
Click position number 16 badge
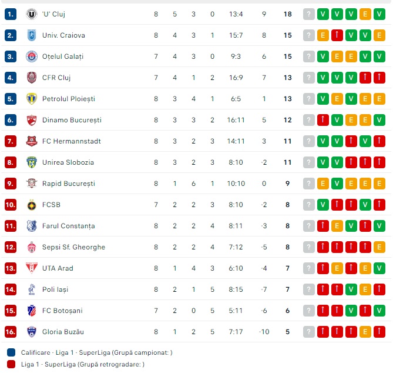tap(11, 332)
